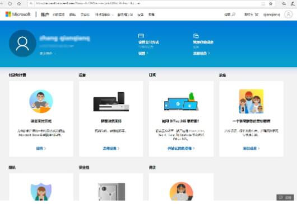Open the manage devices link in device card
The image size is (297, 204).
pos(111,149)
